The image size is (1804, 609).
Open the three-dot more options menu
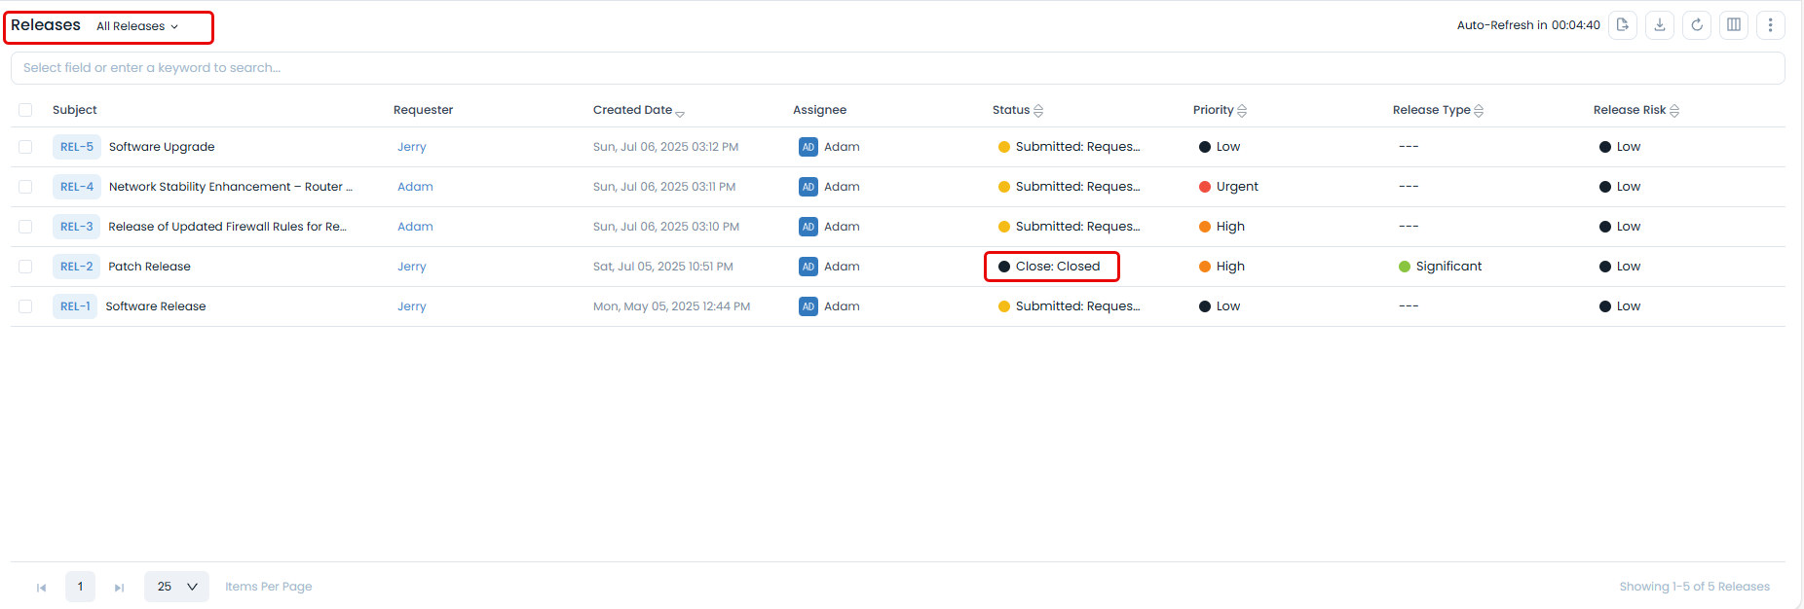coord(1771,25)
